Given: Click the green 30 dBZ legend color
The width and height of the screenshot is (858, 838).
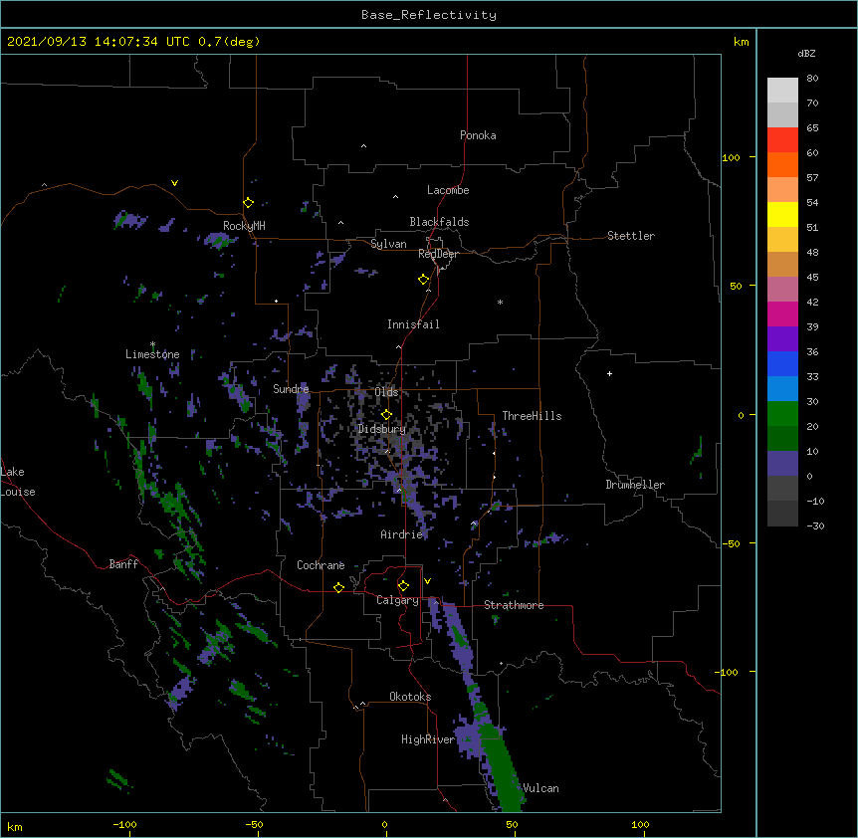Looking at the screenshot, I should pyautogui.click(x=782, y=414).
